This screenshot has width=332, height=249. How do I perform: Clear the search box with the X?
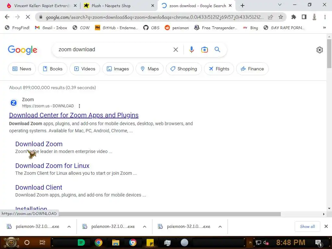click(x=176, y=50)
